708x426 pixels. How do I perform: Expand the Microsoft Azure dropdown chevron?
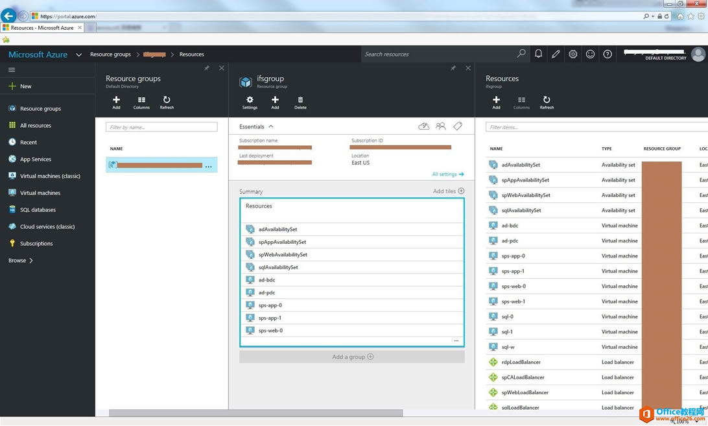(x=78, y=54)
